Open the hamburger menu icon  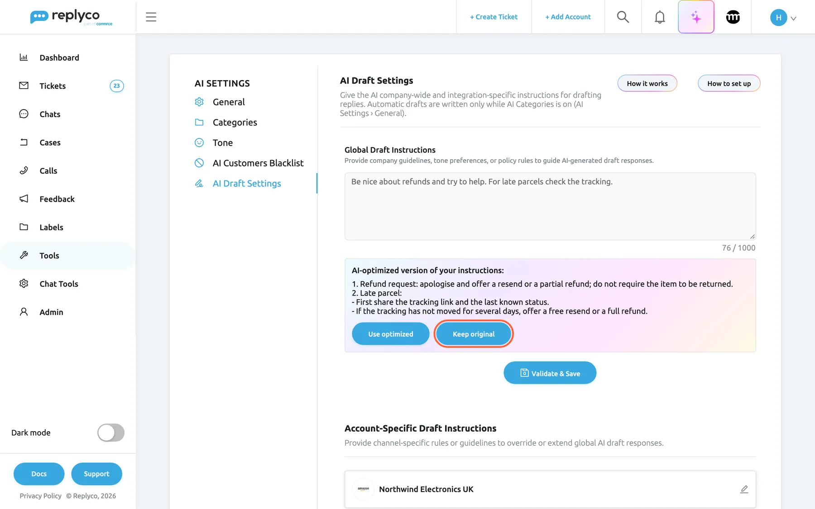pos(151,17)
